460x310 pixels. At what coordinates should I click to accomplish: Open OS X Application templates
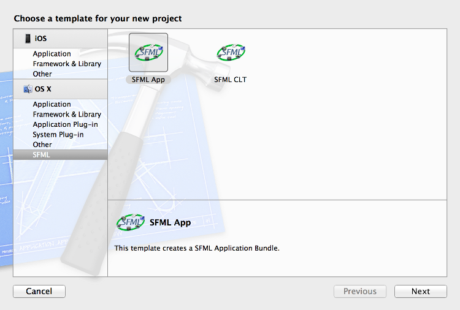52,104
